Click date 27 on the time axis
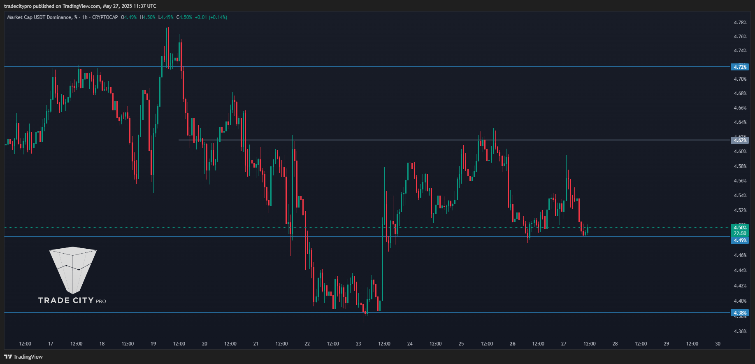755x364 pixels. point(564,344)
